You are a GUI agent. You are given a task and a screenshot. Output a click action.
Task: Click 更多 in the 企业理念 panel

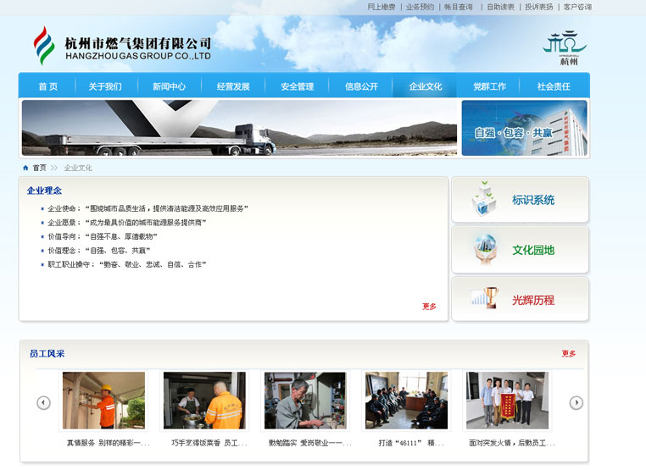(x=429, y=307)
